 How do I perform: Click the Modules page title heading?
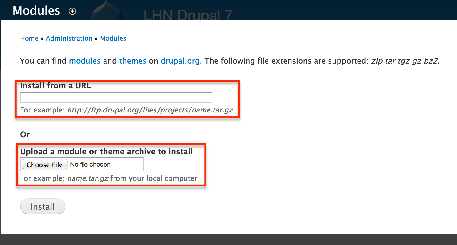36,11
